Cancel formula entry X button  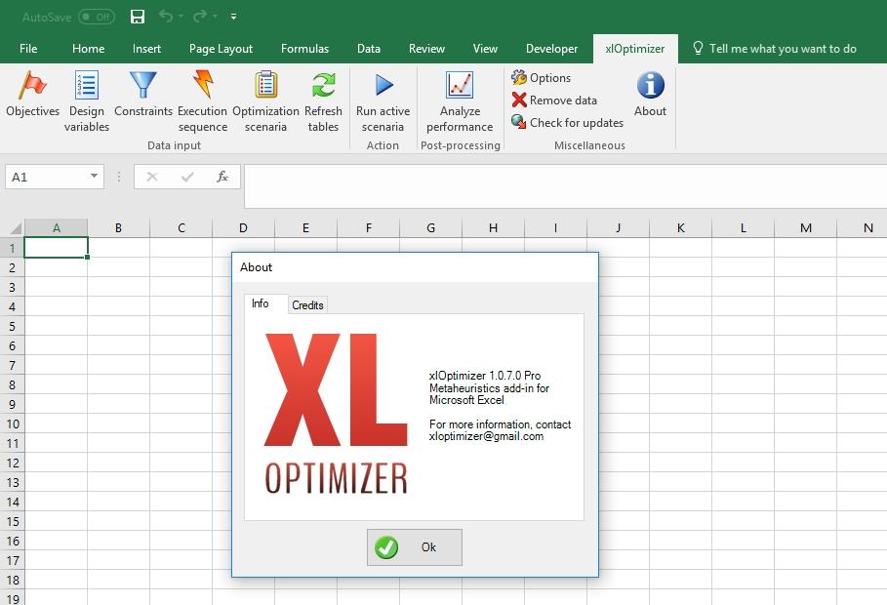tap(151, 177)
